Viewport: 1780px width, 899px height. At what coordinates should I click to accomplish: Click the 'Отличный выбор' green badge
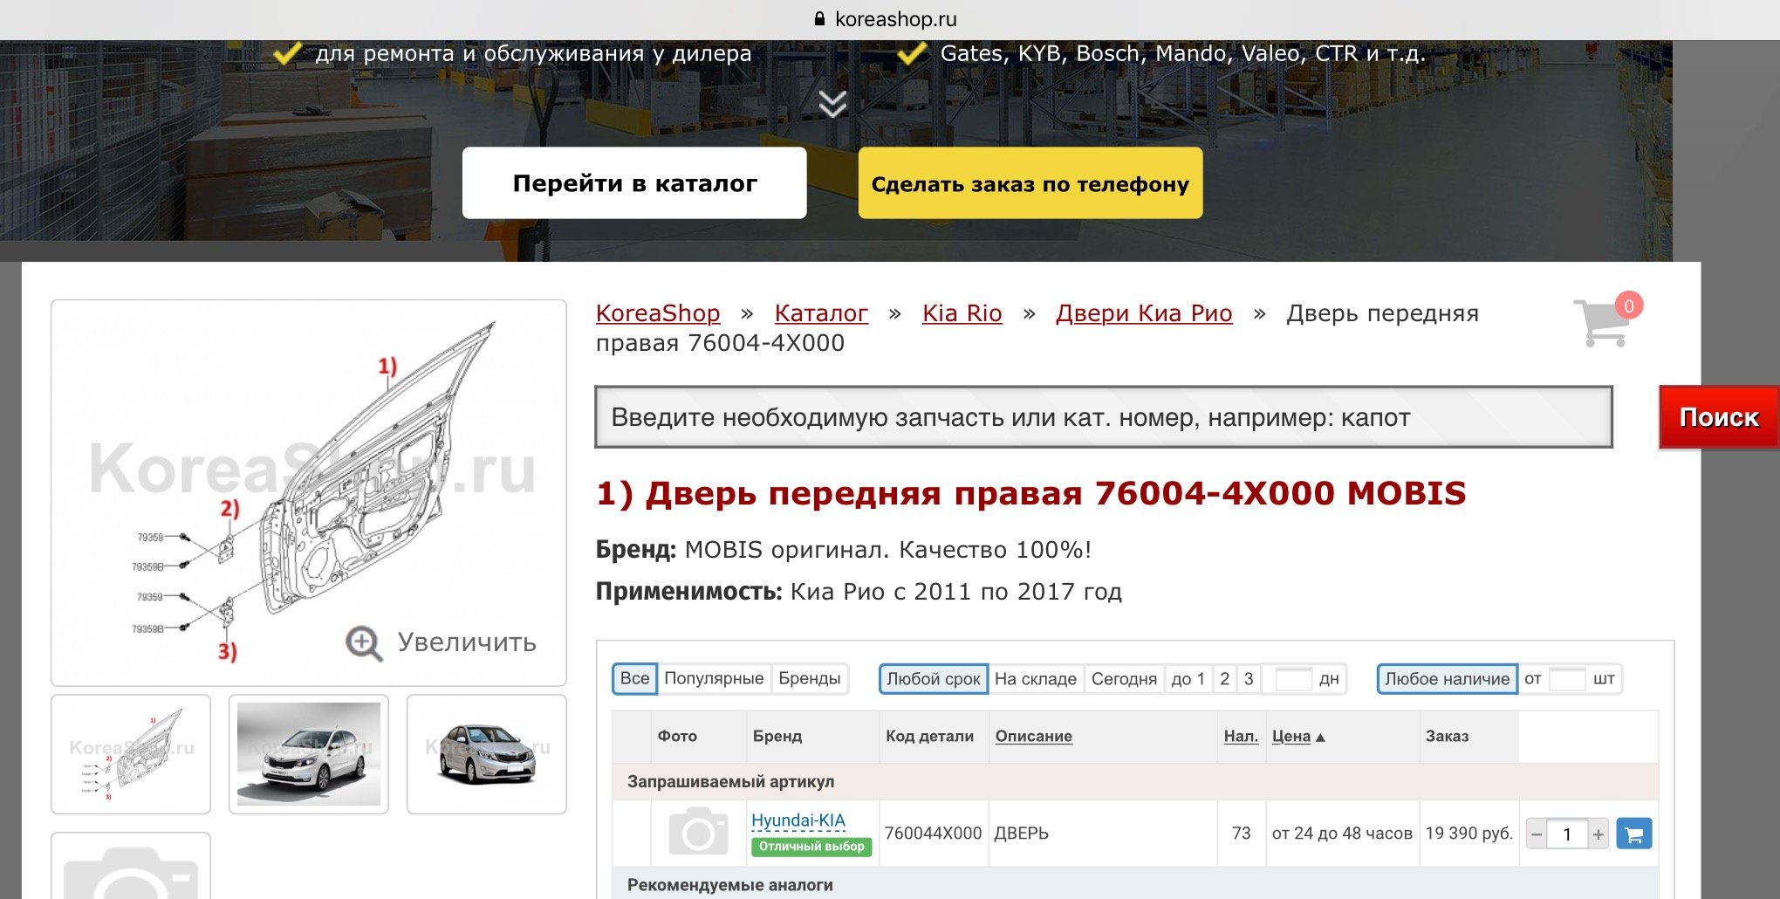(811, 847)
